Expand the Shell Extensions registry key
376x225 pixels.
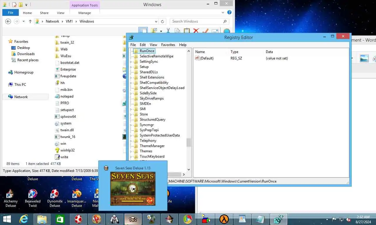point(131,77)
